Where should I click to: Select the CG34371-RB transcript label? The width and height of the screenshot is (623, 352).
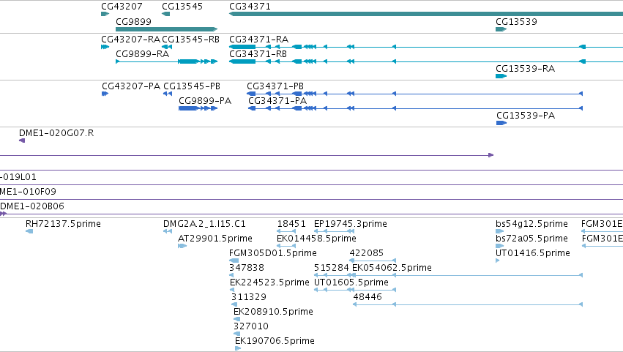click(258, 53)
